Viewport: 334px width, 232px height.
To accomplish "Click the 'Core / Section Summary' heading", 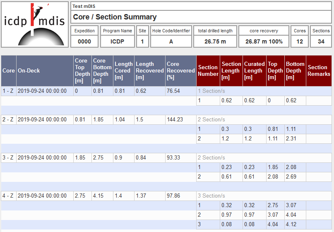I will (115, 17).
